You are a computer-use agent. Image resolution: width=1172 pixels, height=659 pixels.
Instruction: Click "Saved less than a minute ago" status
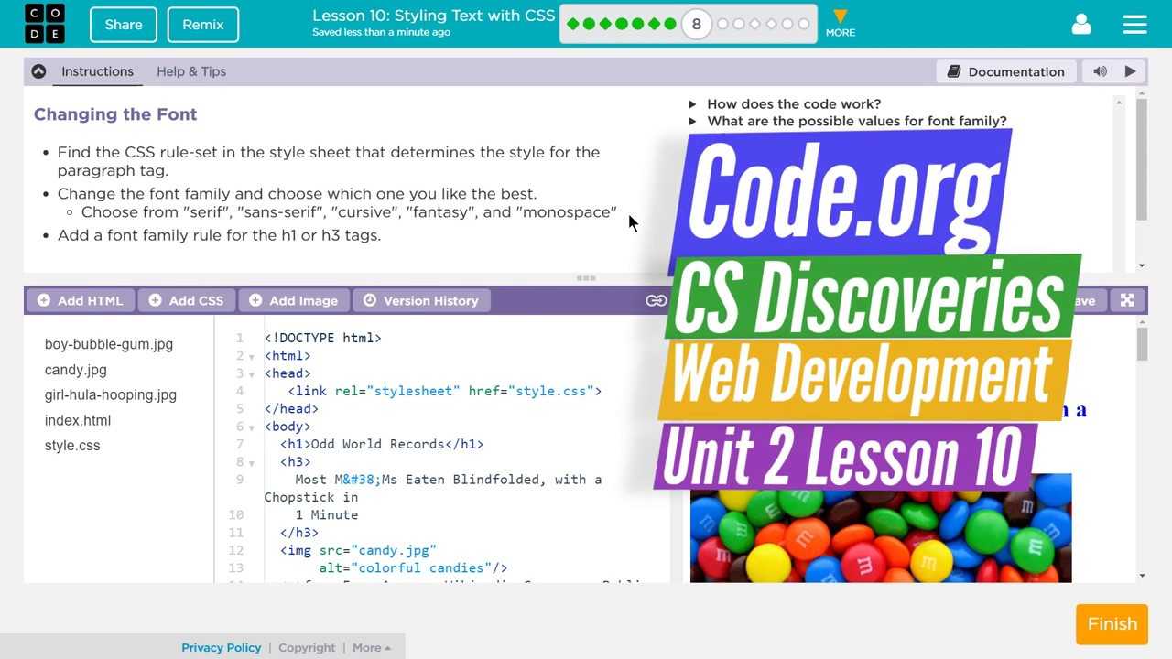(x=381, y=32)
